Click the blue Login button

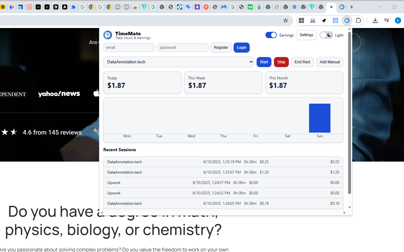[x=241, y=48]
